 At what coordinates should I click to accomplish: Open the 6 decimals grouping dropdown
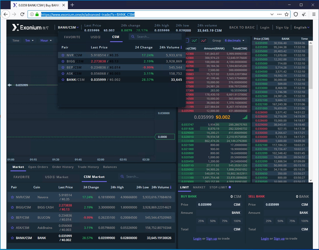pos(234,41)
